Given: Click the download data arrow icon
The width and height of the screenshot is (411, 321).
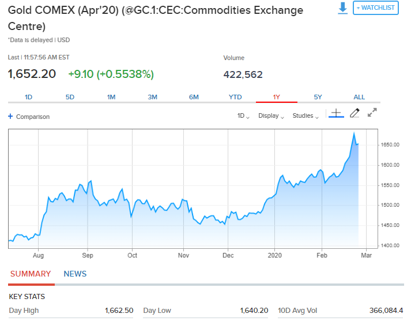Looking at the screenshot, I should [x=343, y=8].
